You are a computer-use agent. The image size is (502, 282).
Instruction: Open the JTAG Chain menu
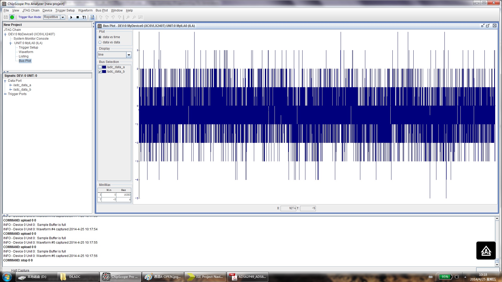[31, 10]
